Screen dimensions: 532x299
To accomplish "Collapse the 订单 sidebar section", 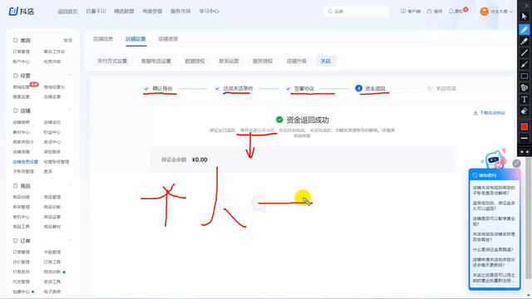I will [x=69, y=240].
